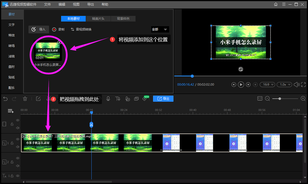
Task: Click the zoom-in plus icon on timeline
Action: pyautogui.click(x=303, y=98)
